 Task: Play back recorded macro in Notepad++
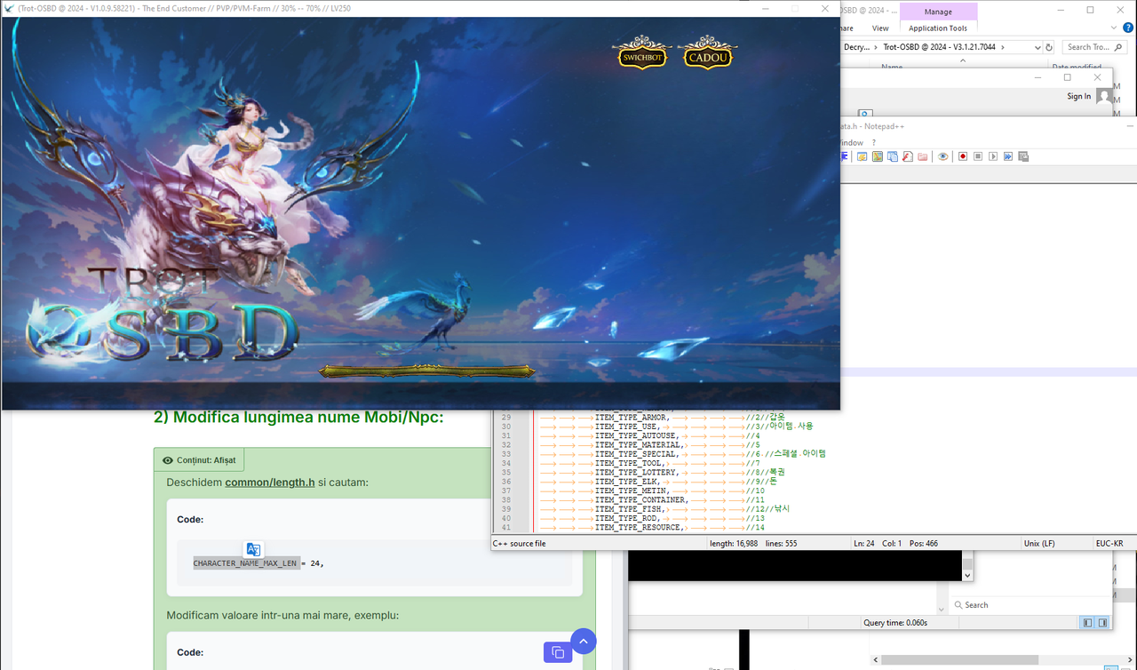[x=993, y=156]
